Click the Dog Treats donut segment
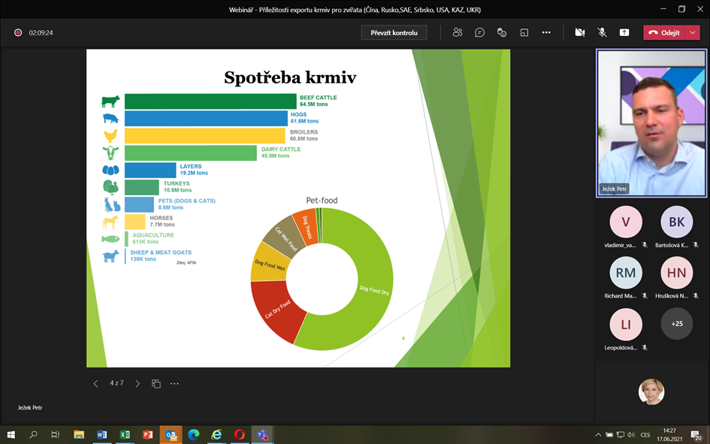Screen dimensions: 710x444 pyautogui.click(x=306, y=226)
